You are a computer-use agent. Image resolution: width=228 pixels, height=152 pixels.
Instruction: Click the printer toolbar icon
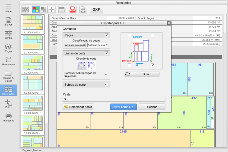(x=83, y=10)
